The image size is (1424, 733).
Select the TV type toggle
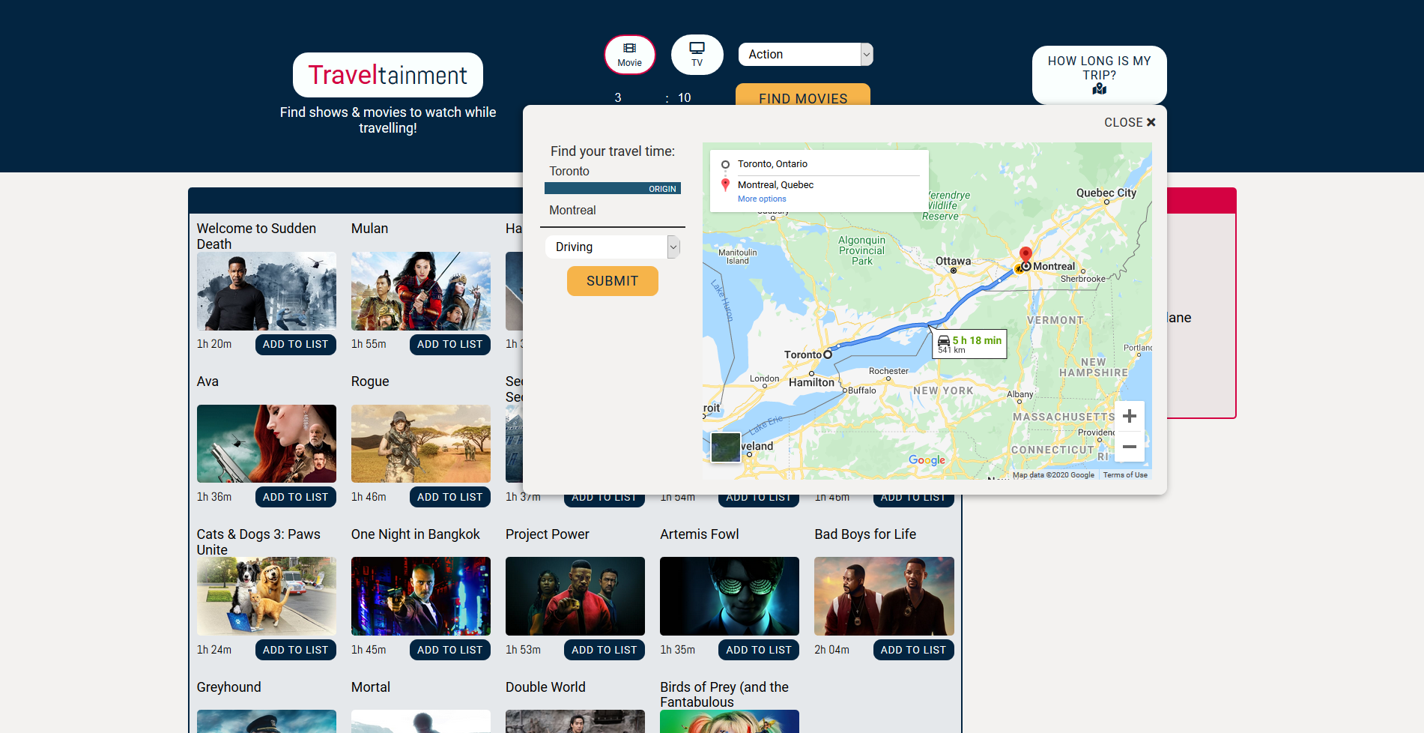click(697, 55)
